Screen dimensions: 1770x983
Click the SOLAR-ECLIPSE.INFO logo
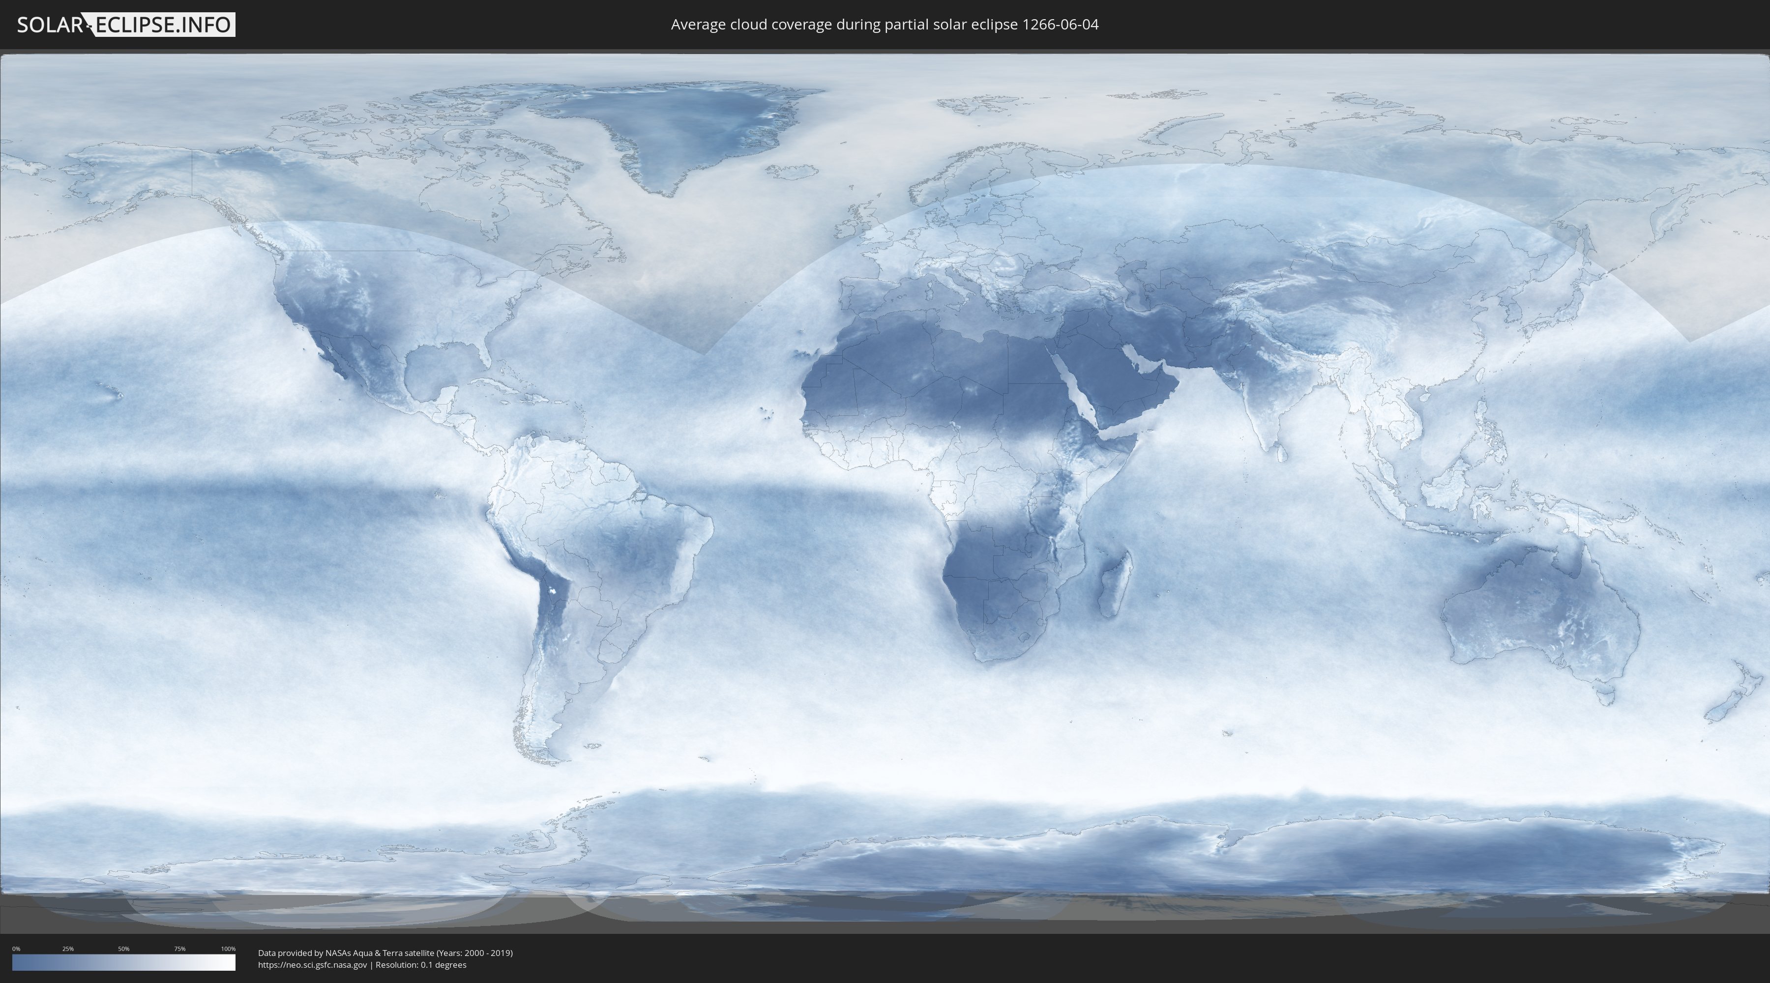pos(126,25)
